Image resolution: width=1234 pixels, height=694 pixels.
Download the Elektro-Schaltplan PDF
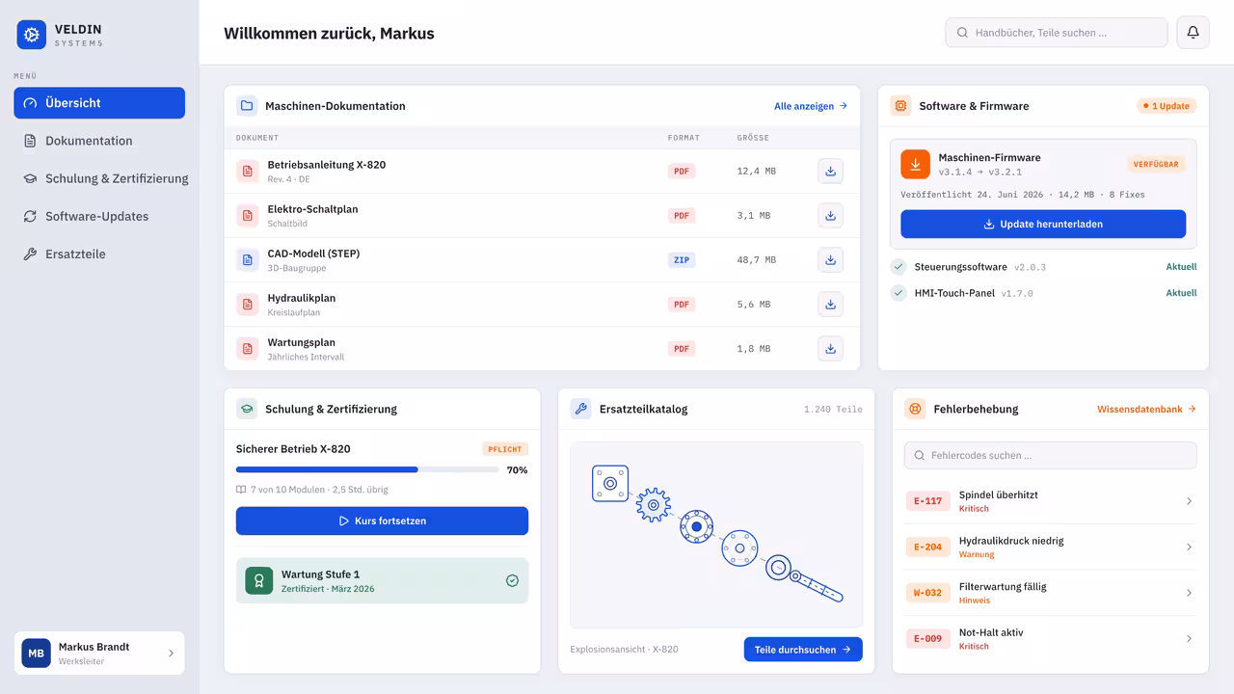tap(830, 215)
